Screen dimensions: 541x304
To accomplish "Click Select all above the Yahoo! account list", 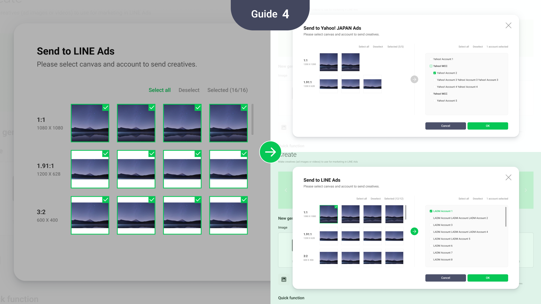I will point(464,47).
